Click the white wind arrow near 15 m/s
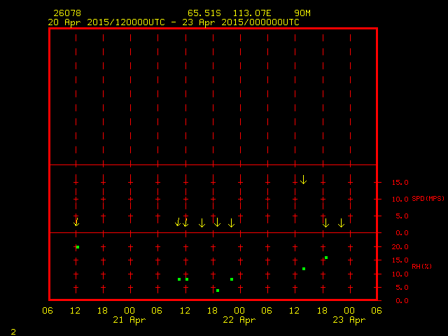 point(303,180)
